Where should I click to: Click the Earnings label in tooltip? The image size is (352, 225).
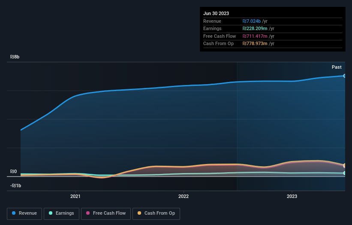point(212,28)
